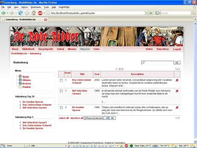Click the search magnifier icon in Google box
Screen dimensions: 197x148
[193, 13]
